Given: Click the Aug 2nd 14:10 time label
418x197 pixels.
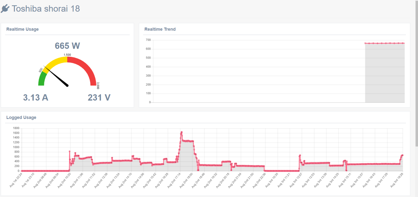Looking at the screenshot, I should pyautogui.click(x=125, y=180).
